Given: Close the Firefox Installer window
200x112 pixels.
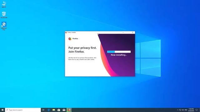Looking at the screenshot, I should pos(132,32).
